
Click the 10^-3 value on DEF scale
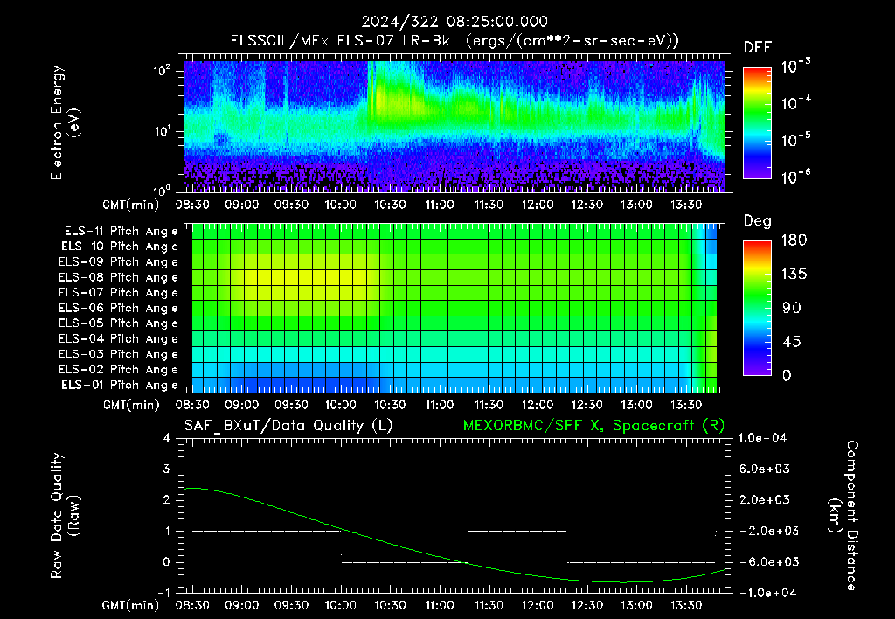pos(795,66)
